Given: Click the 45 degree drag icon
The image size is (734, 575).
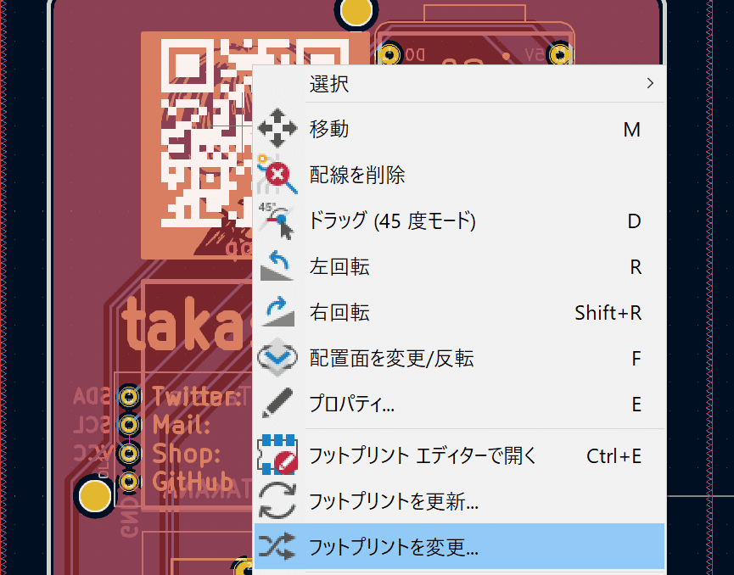Looking at the screenshot, I should tap(276, 221).
